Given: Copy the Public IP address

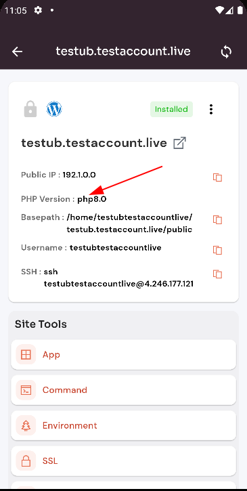Looking at the screenshot, I should 218,177.
